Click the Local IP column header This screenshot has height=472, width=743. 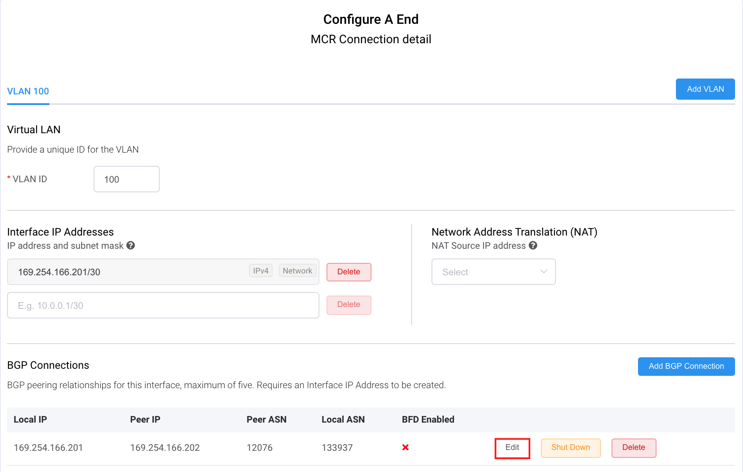[x=30, y=420]
